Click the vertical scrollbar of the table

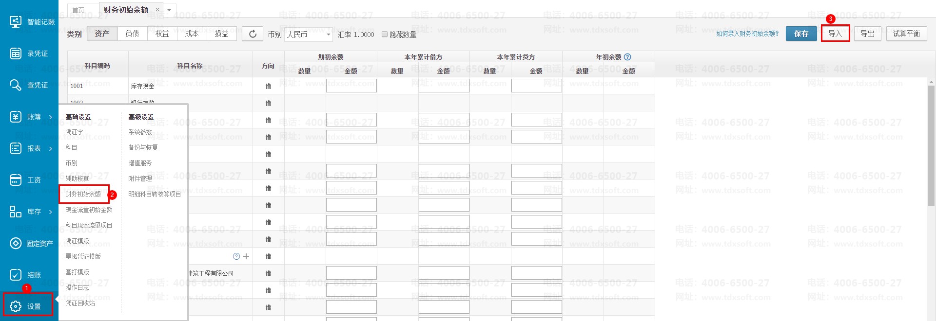tap(931, 146)
